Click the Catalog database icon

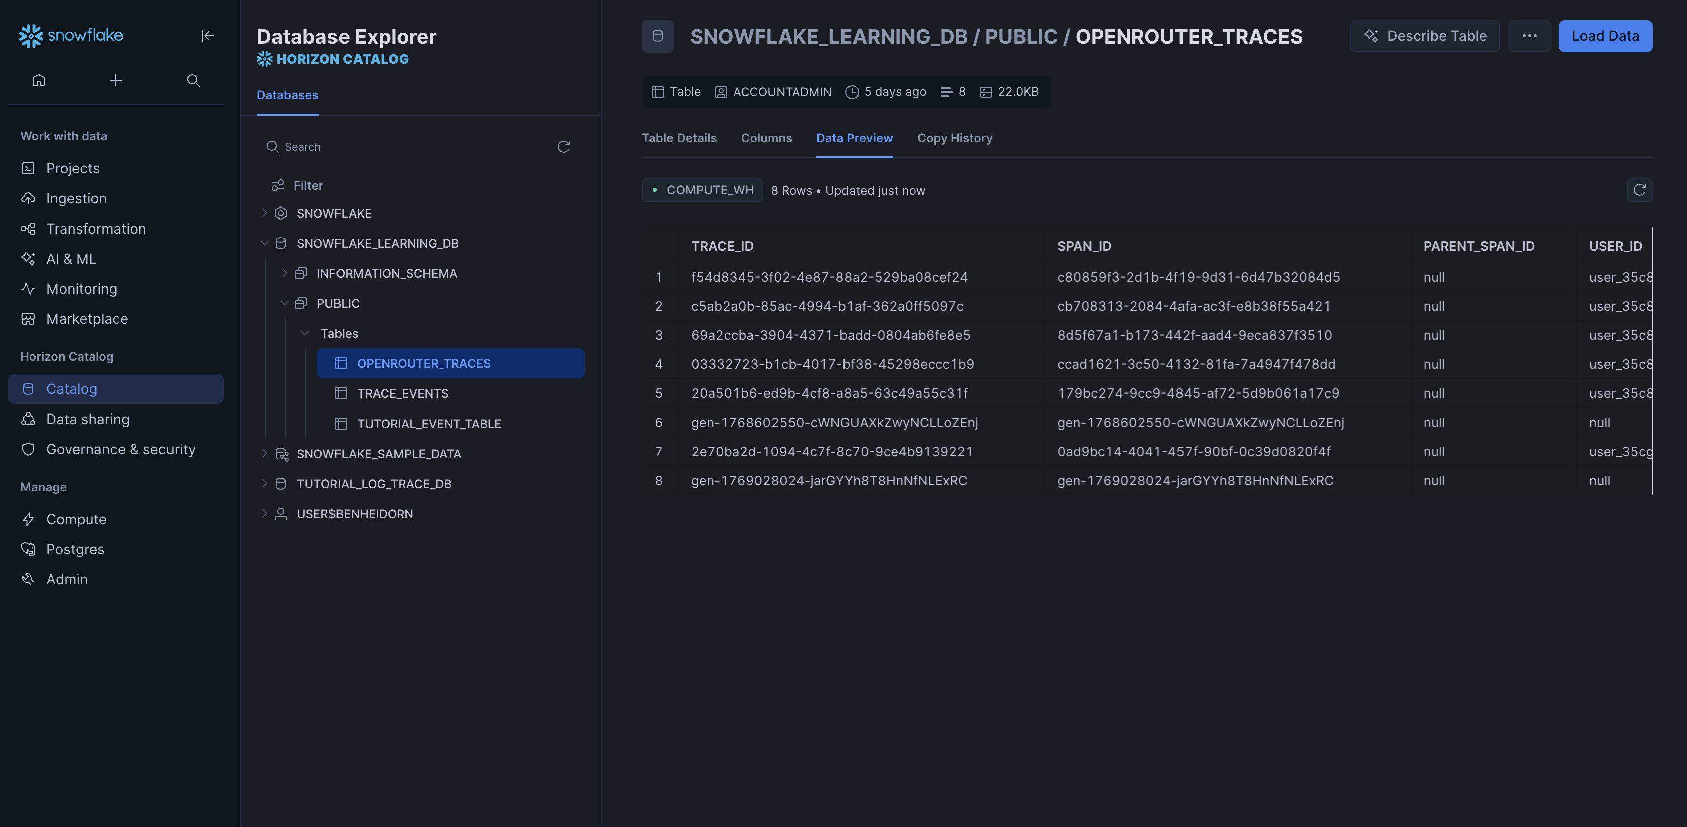pos(28,389)
